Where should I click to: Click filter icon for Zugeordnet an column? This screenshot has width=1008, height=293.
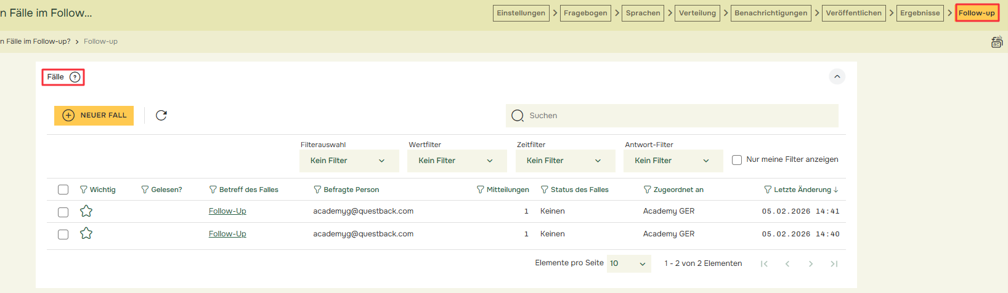pos(648,190)
